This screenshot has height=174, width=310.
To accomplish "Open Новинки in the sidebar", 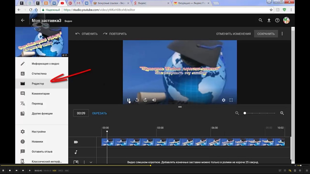I will [x=42, y=142].
